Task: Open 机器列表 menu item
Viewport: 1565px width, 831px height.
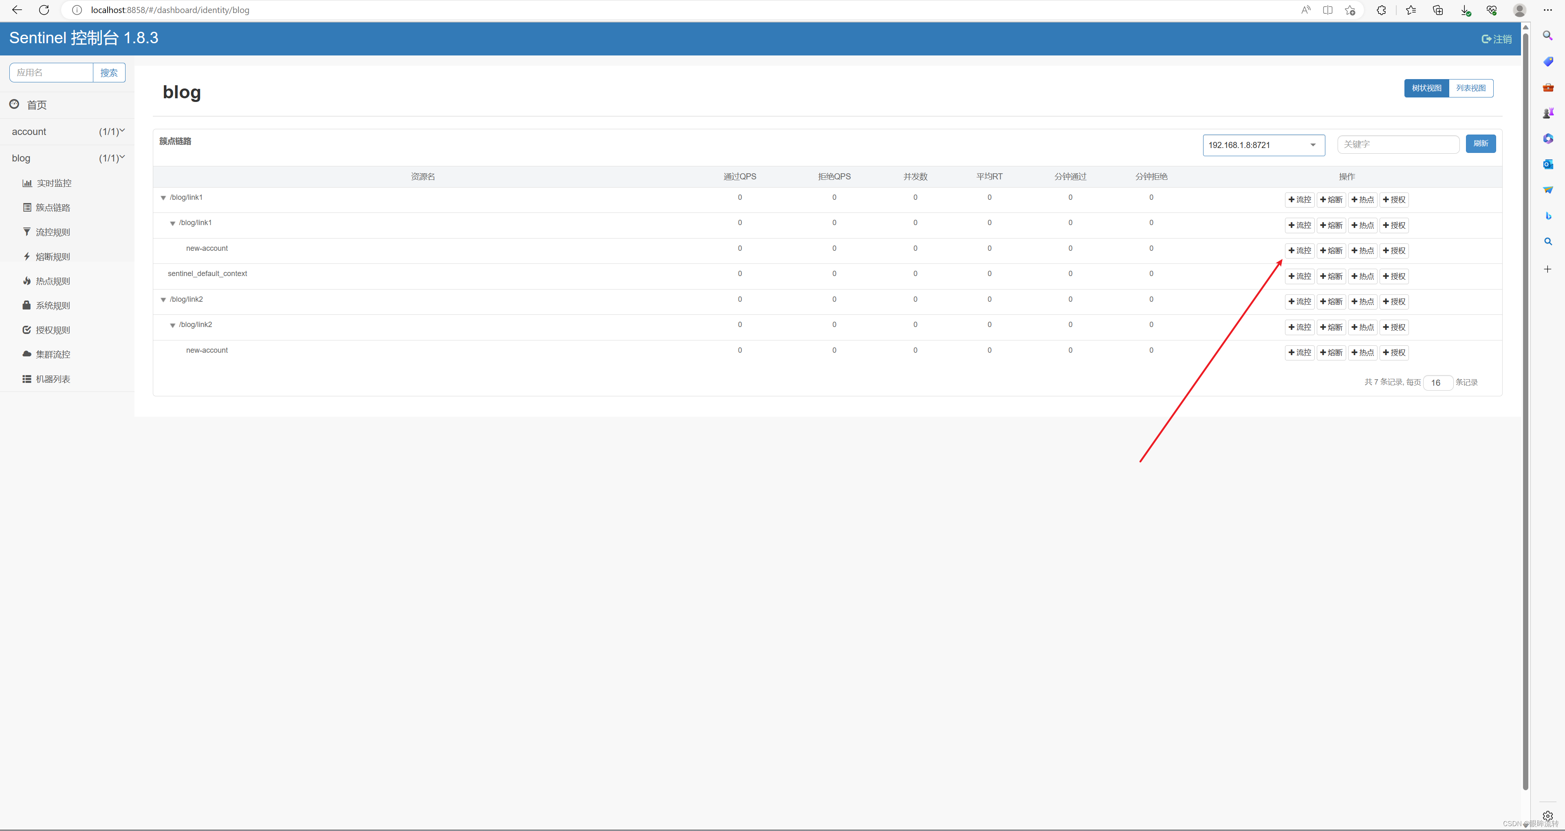Action: pos(53,379)
